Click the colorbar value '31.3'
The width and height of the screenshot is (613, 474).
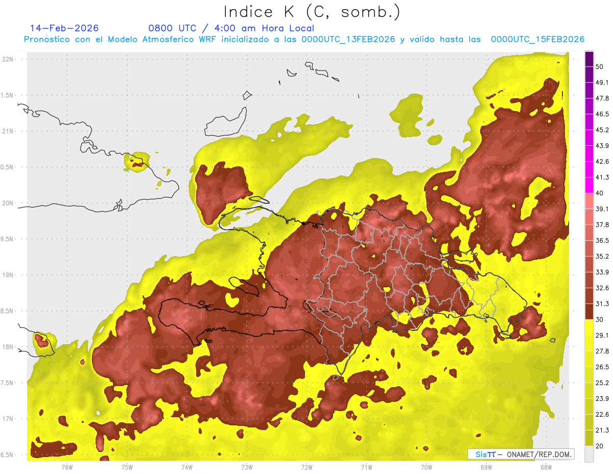[x=602, y=304]
